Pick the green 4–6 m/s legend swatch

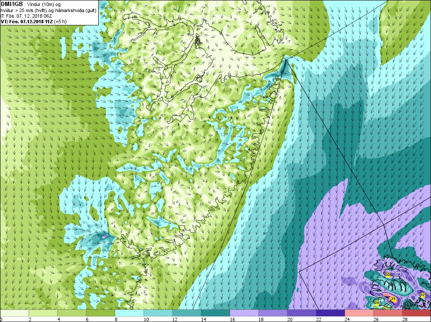point(72,313)
